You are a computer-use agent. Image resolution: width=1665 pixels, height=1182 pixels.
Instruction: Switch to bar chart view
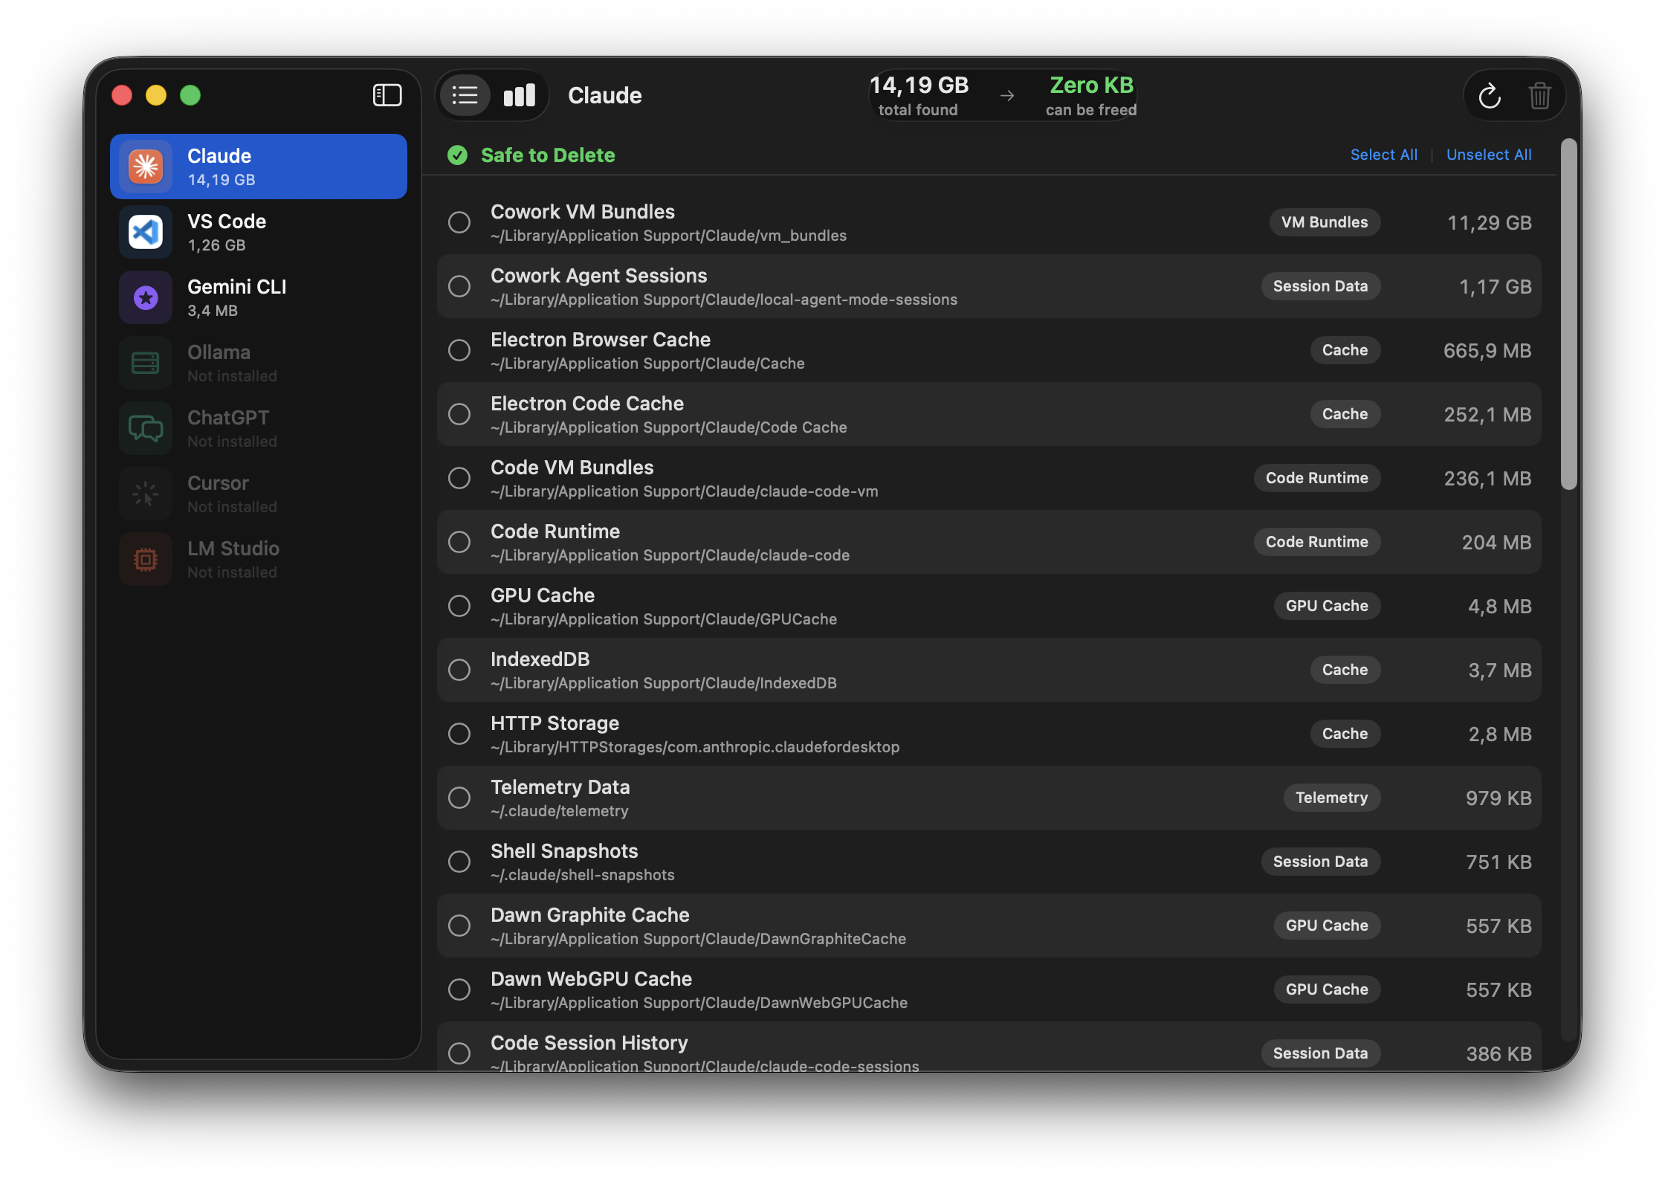tap(519, 95)
